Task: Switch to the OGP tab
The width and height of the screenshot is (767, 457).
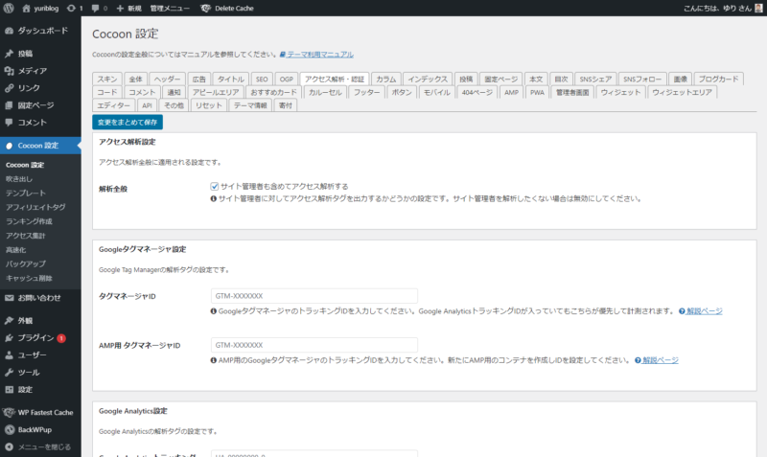Action: [286, 79]
